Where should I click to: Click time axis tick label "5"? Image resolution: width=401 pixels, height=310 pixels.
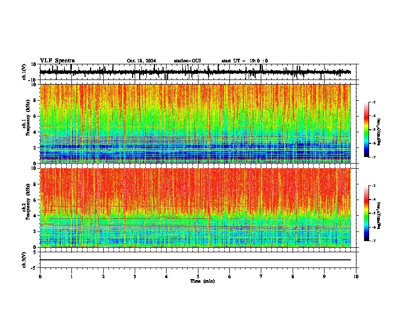[x=198, y=277]
